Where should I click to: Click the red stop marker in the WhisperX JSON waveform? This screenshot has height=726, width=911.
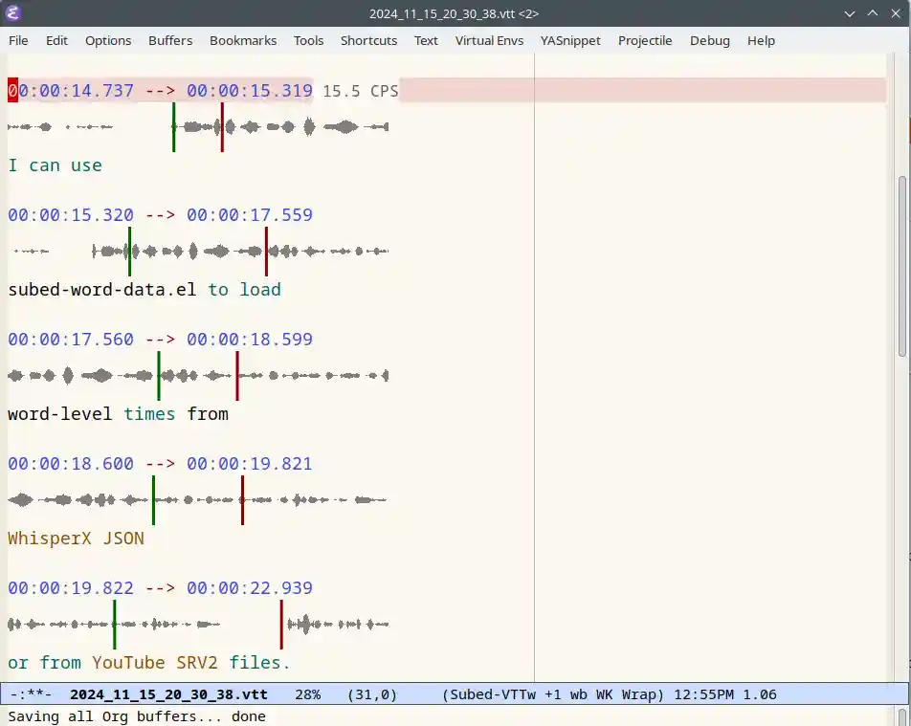pos(243,499)
